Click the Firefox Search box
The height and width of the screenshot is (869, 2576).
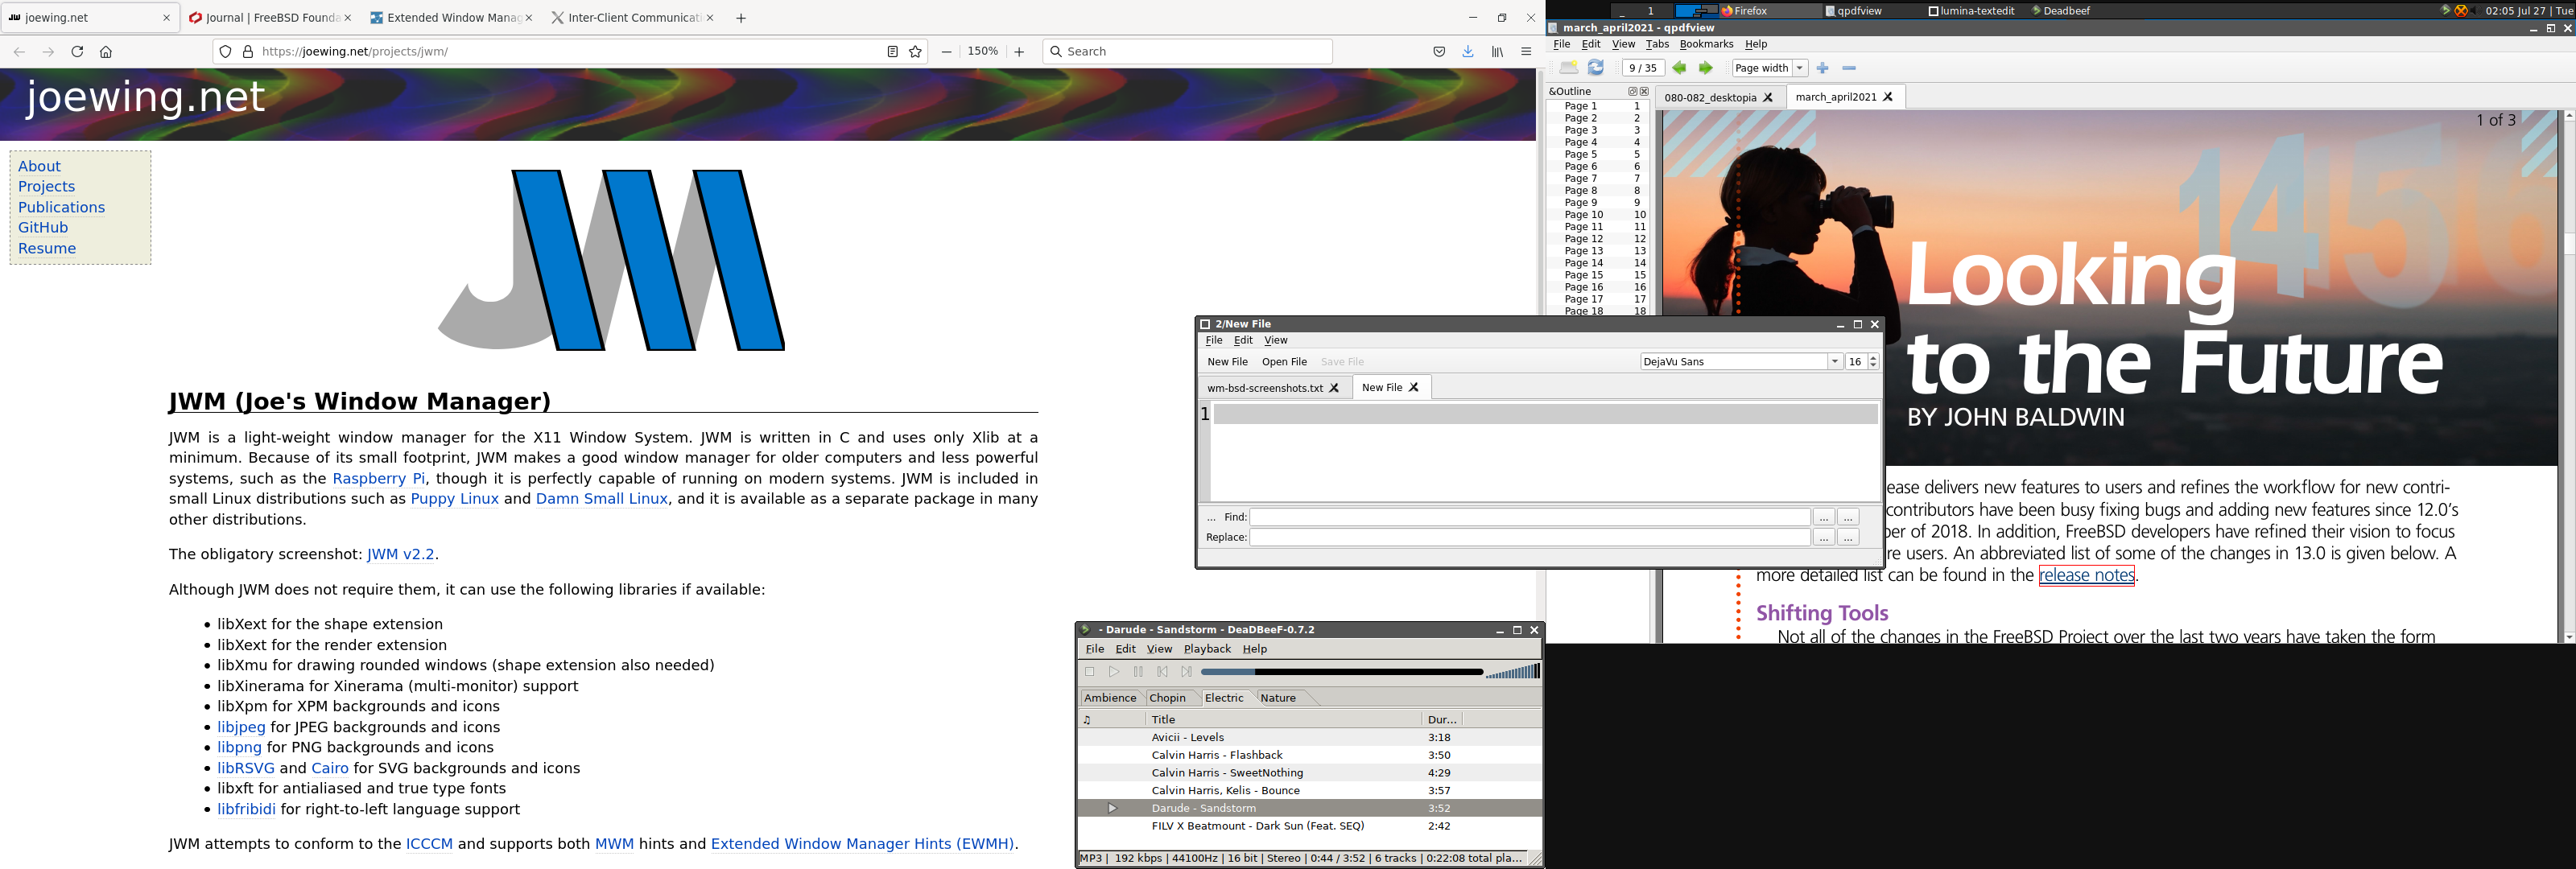point(1187,52)
